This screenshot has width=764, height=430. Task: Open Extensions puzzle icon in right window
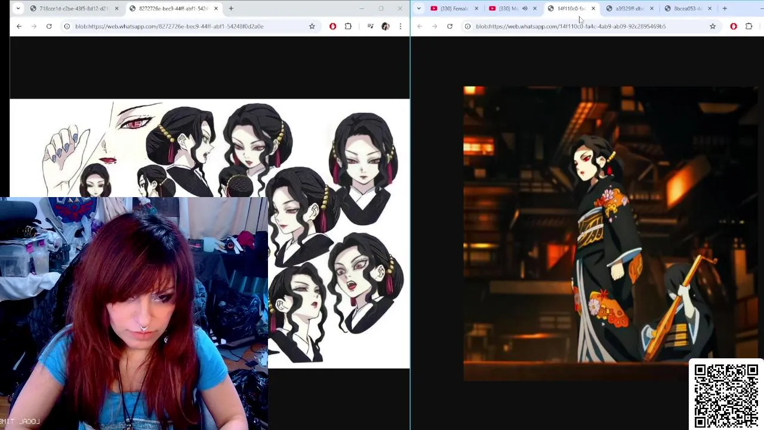(x=748, y=26)
